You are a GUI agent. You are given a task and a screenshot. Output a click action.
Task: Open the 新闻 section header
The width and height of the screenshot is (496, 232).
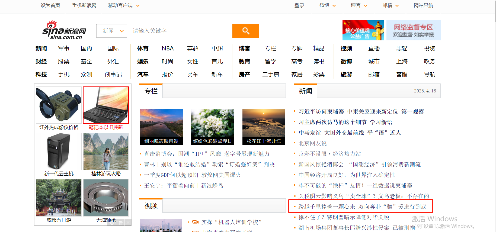306,91
